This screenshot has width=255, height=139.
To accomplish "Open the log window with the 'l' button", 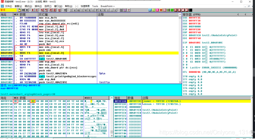I will point(71,10).
